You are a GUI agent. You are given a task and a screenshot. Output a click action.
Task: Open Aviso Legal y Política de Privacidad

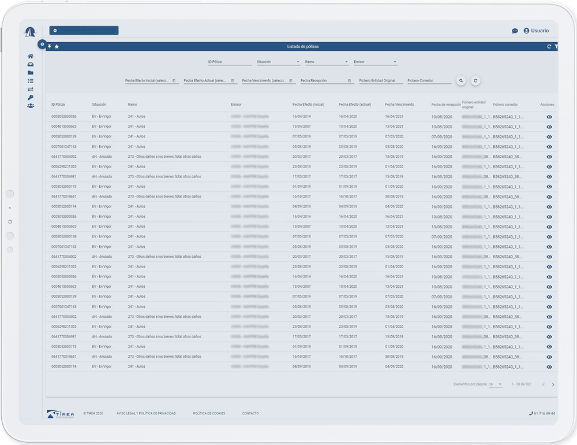pyautogui.click(x=146, y=414)
